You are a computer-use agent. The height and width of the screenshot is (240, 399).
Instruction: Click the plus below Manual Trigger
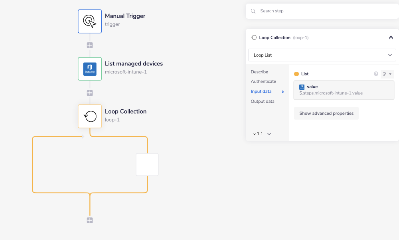point(89,45)
